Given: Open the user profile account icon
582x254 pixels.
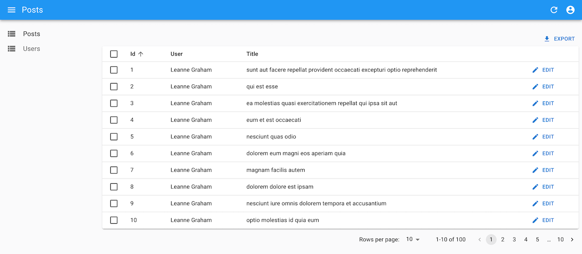Looking at the screenshot, I should pyautogui.click(x=570, y=10).
